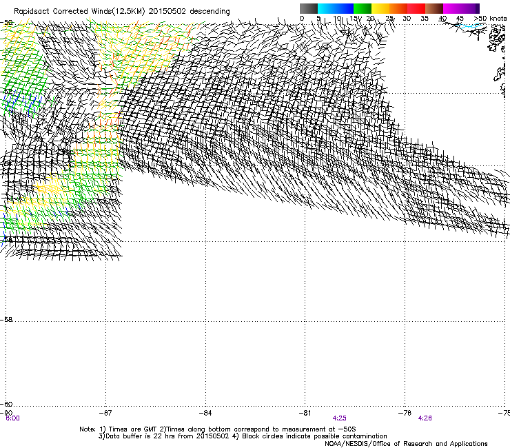Click the -50 latitude label
The width and height of the screenshot is (510, 448).
(x=6, y=23)
